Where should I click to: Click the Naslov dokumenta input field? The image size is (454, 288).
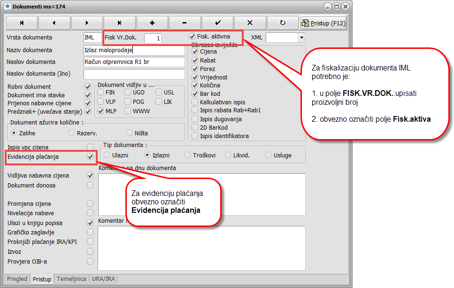point(134,62)
